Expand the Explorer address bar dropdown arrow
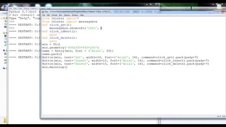Image resolution: width=226 pixels, height=127 pixels. (x=186, y=8)
